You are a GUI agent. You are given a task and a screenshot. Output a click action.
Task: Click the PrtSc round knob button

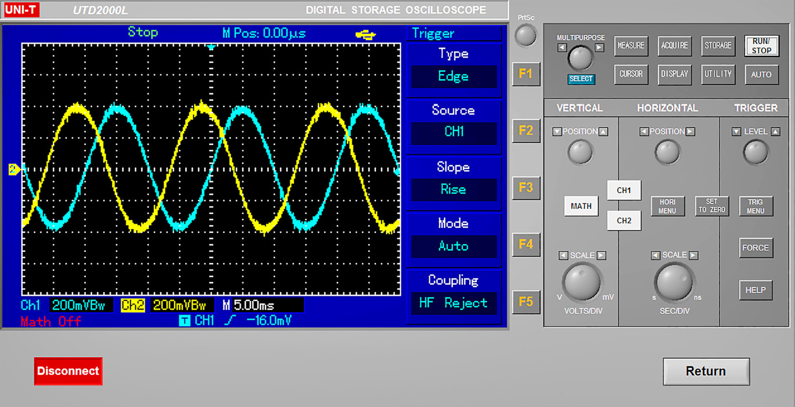[x=525, y=36]
